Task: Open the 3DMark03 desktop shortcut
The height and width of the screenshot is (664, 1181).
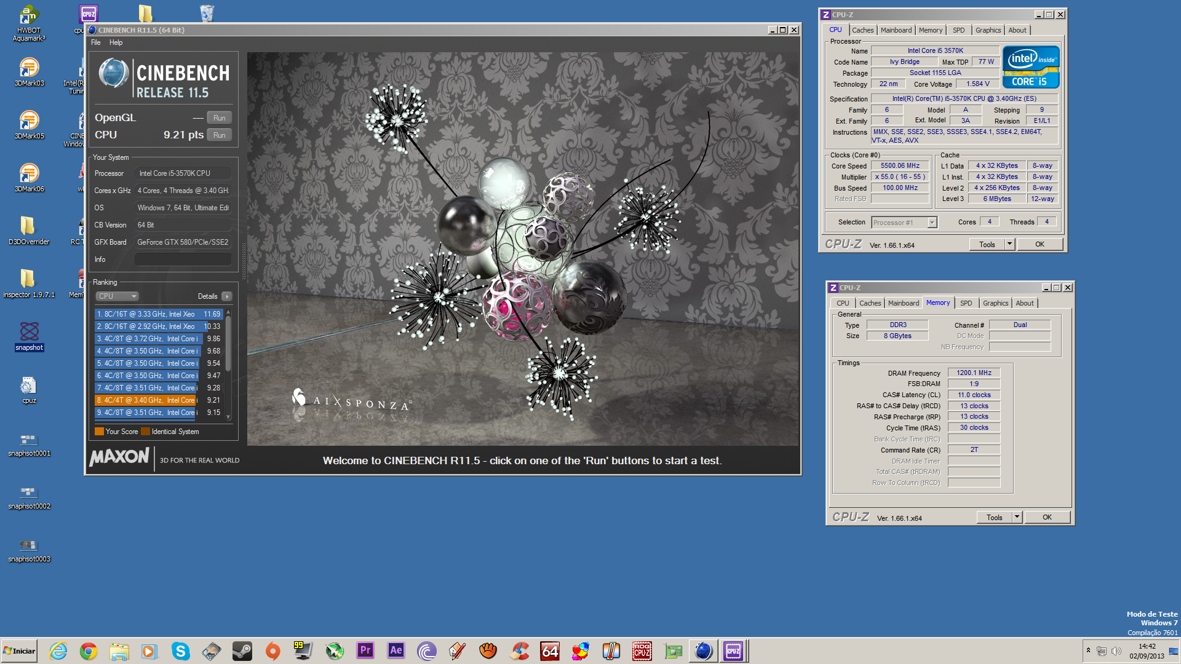Action: pos(29,72)
